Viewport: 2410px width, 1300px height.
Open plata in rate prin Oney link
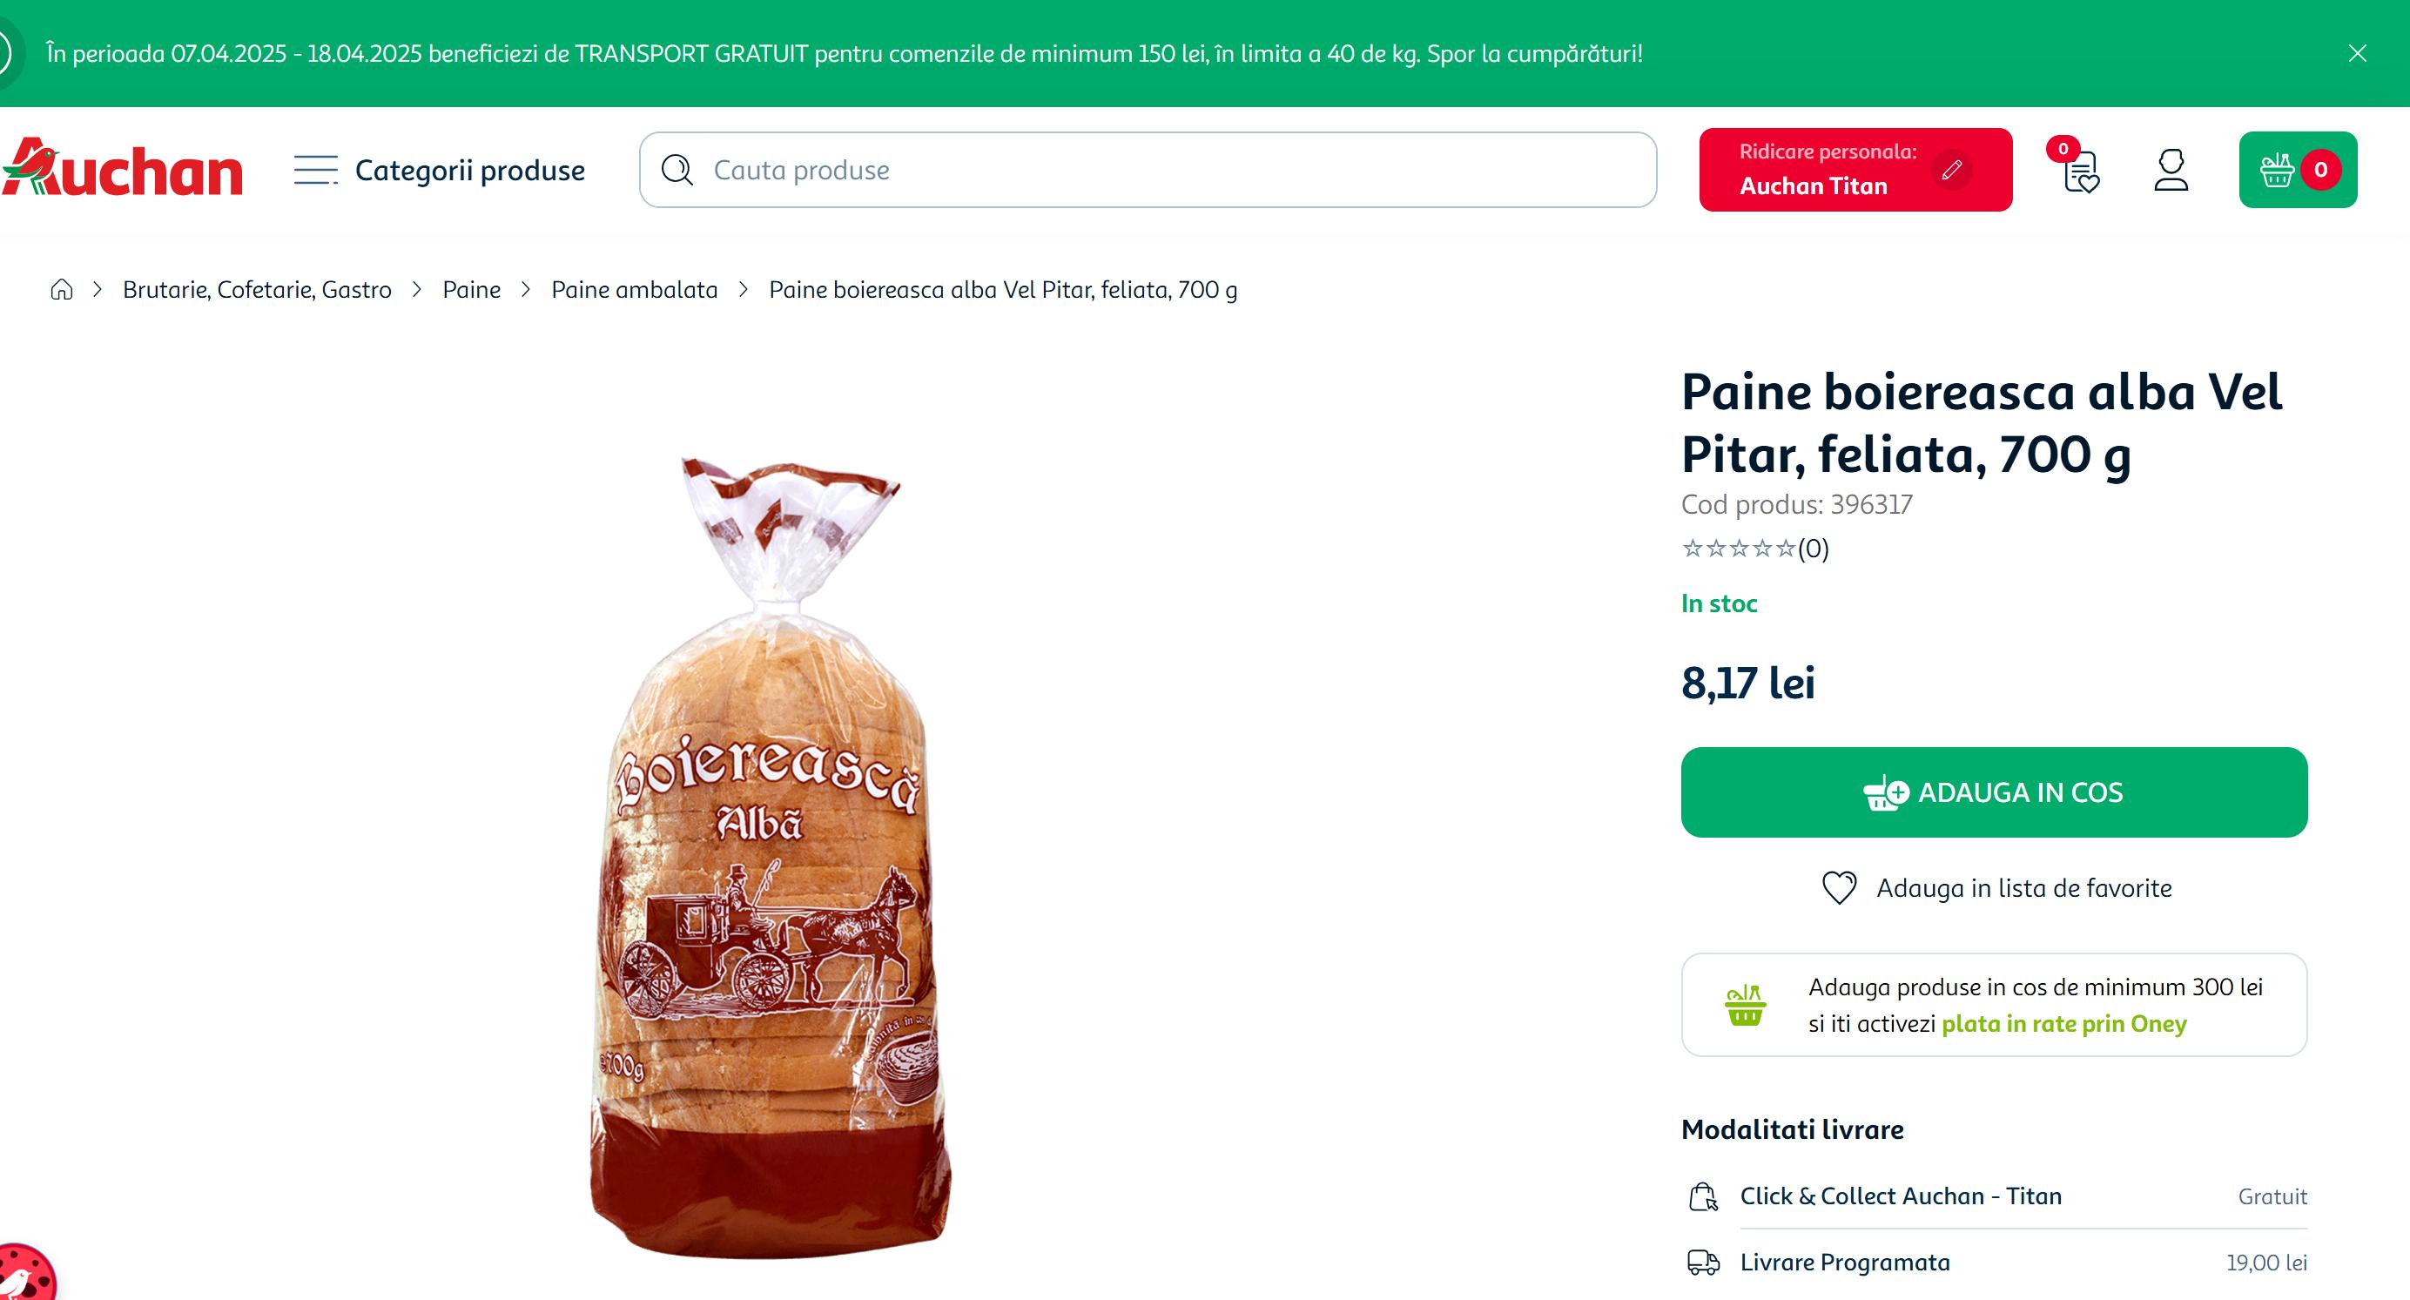pos(2063,1024)
